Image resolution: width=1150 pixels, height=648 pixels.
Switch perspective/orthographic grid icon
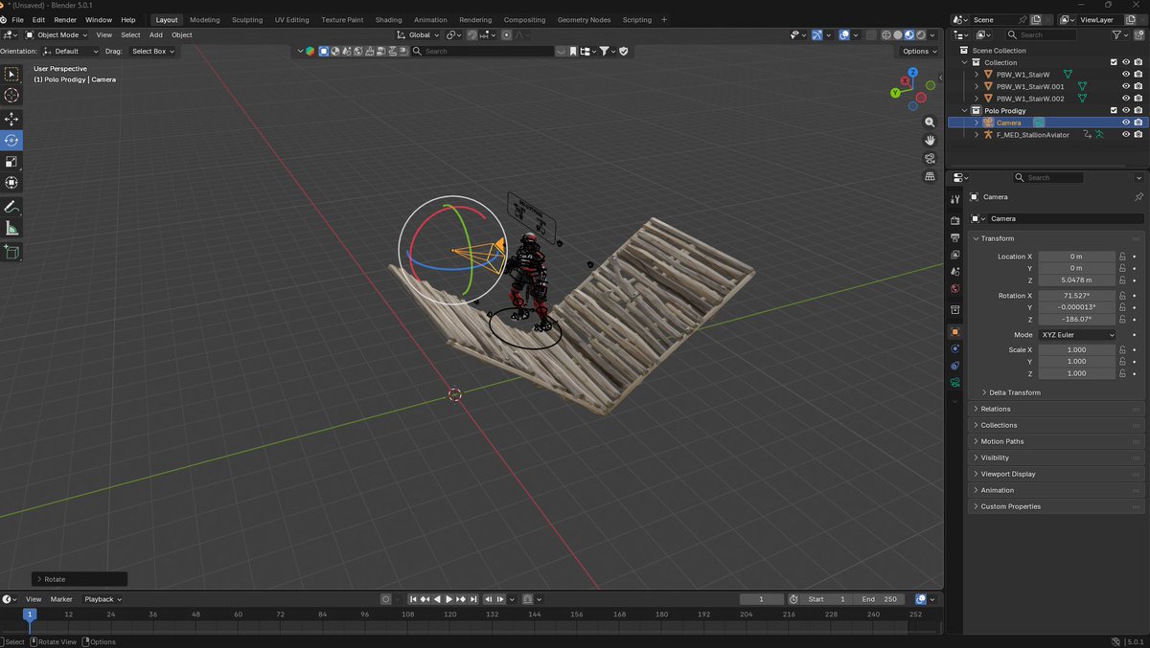pyautogui.click(x=930, y=176)
